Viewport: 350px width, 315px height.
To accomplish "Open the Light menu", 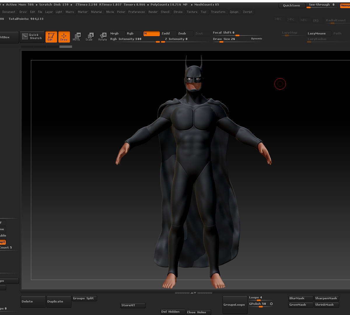I will pyautogui.click(x=59, y=12).
